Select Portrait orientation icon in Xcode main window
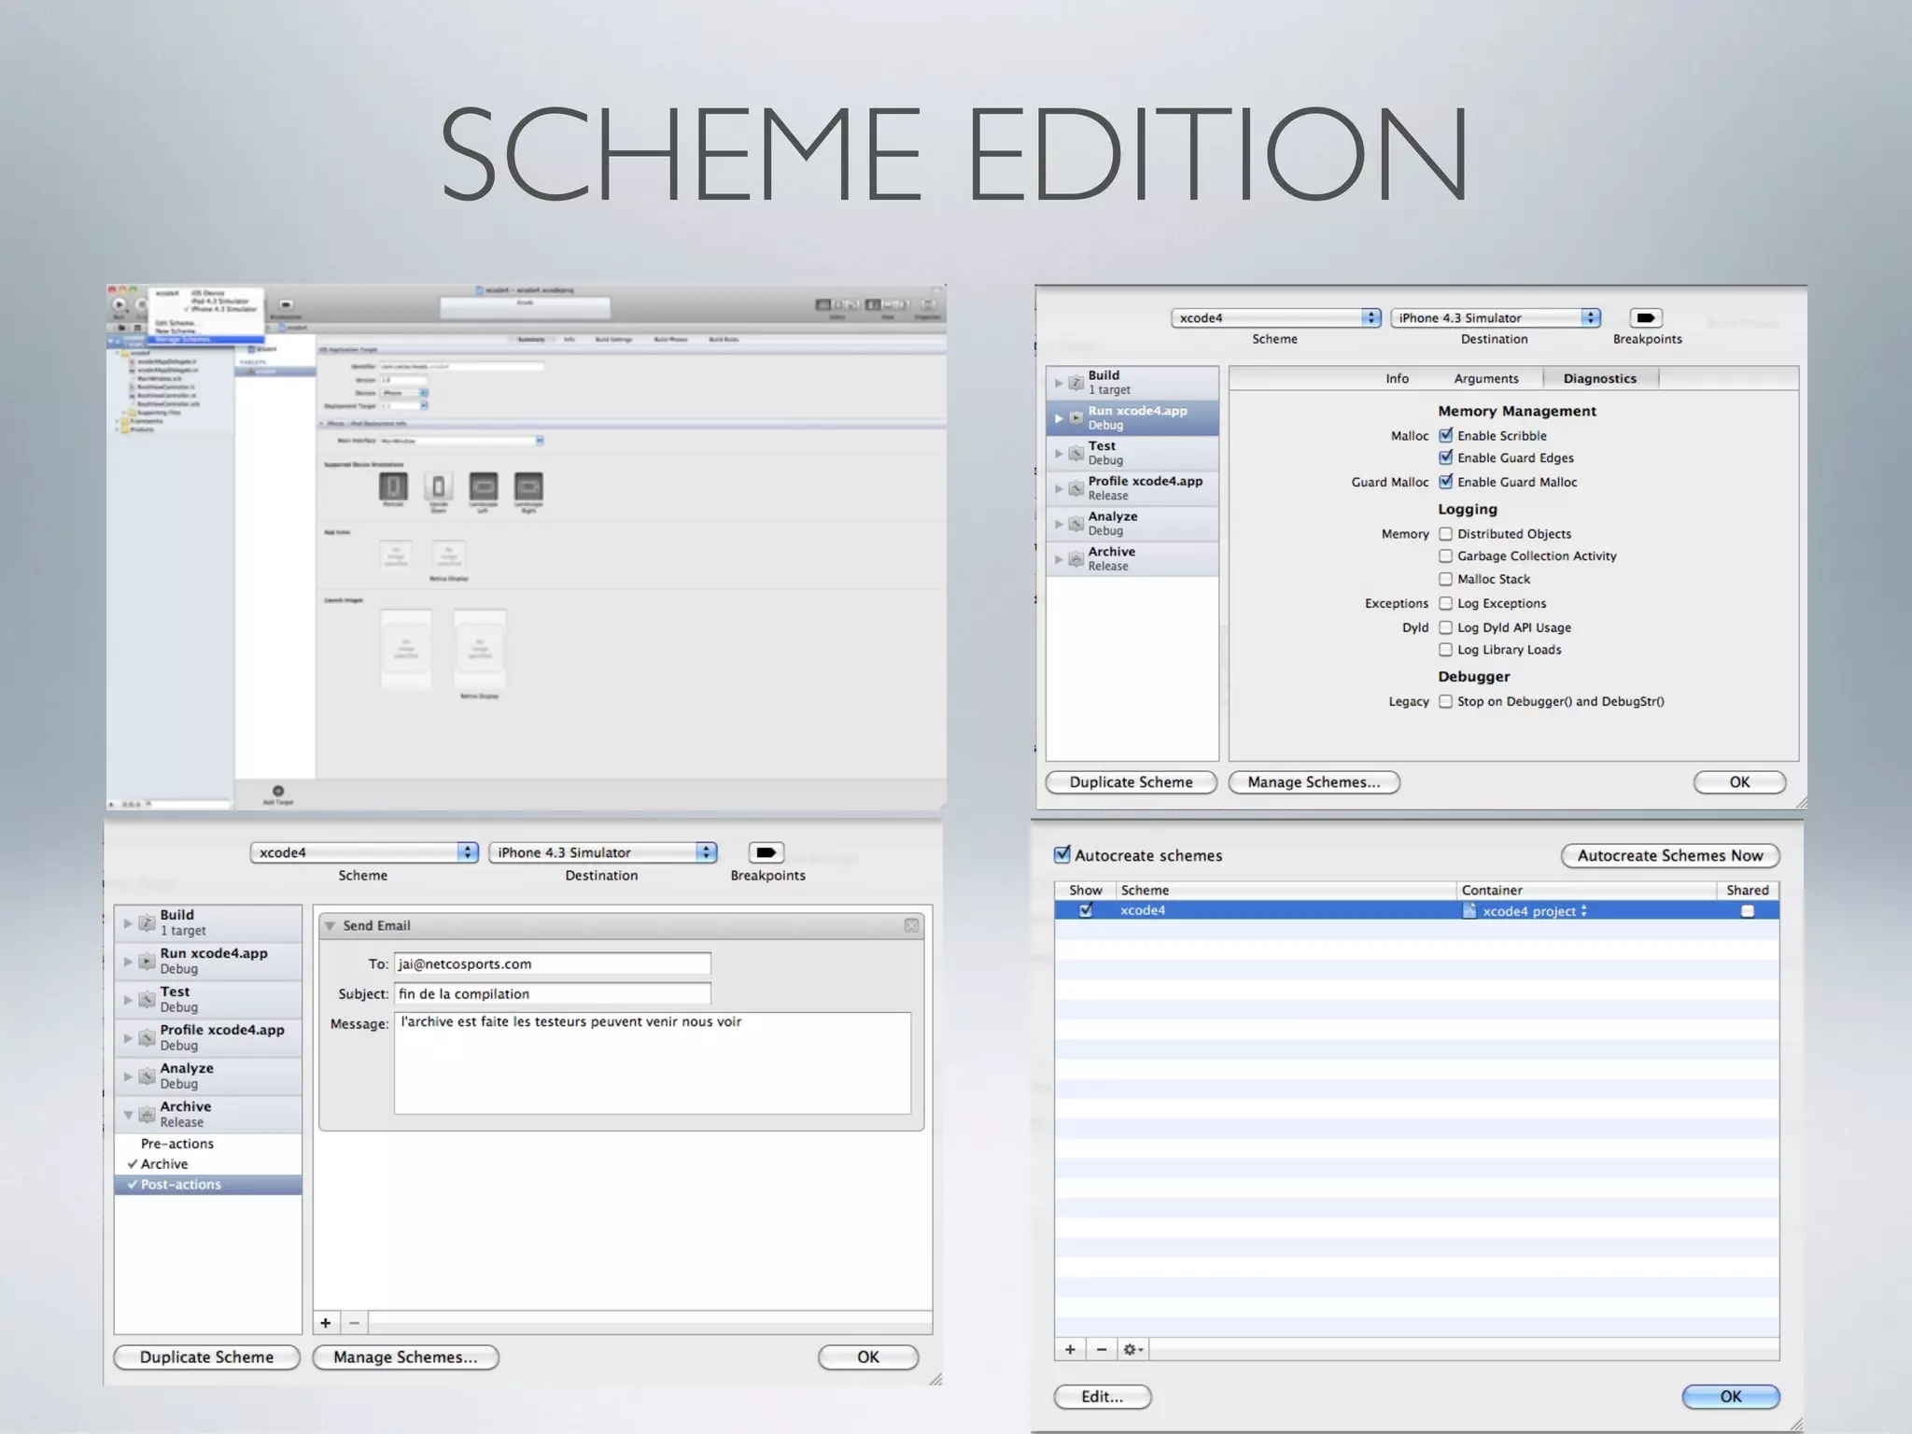Screen dimensions: 1912x1434 coord(393,486)
